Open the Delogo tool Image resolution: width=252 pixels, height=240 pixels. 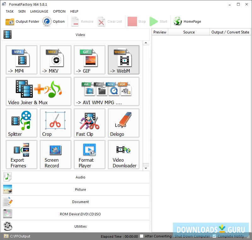tap(123, 123)
